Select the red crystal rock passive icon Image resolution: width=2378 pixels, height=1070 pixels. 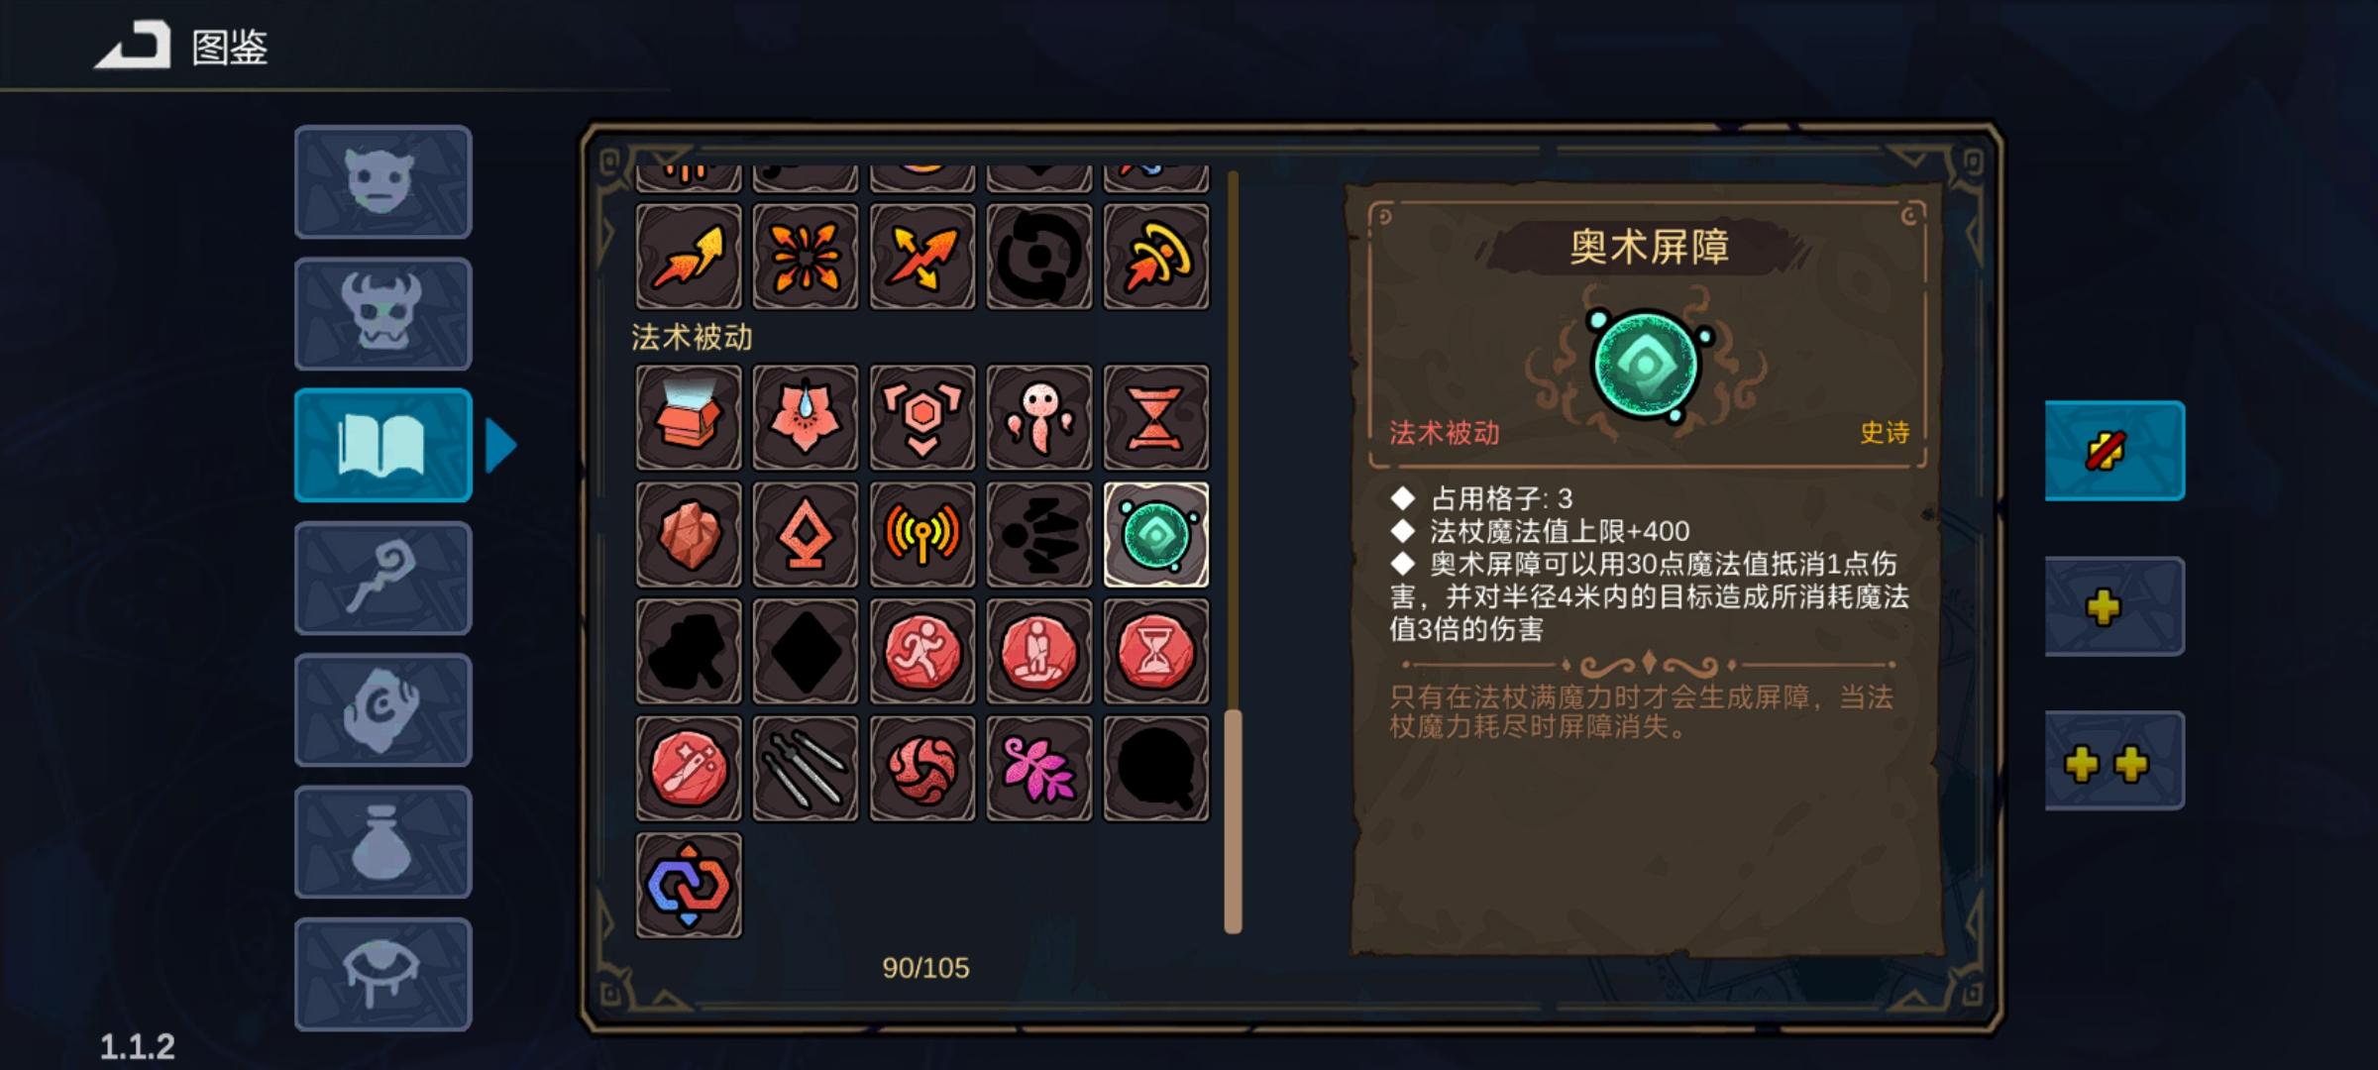[688, 535]
